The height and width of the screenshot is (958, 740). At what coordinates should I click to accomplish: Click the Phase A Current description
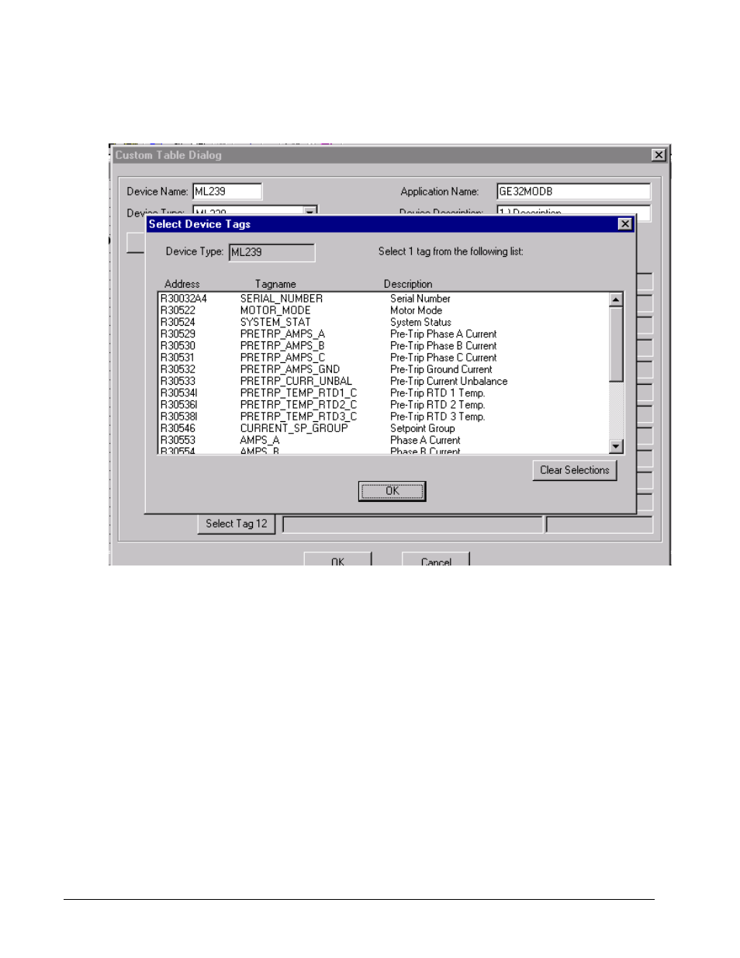point(425,440)
